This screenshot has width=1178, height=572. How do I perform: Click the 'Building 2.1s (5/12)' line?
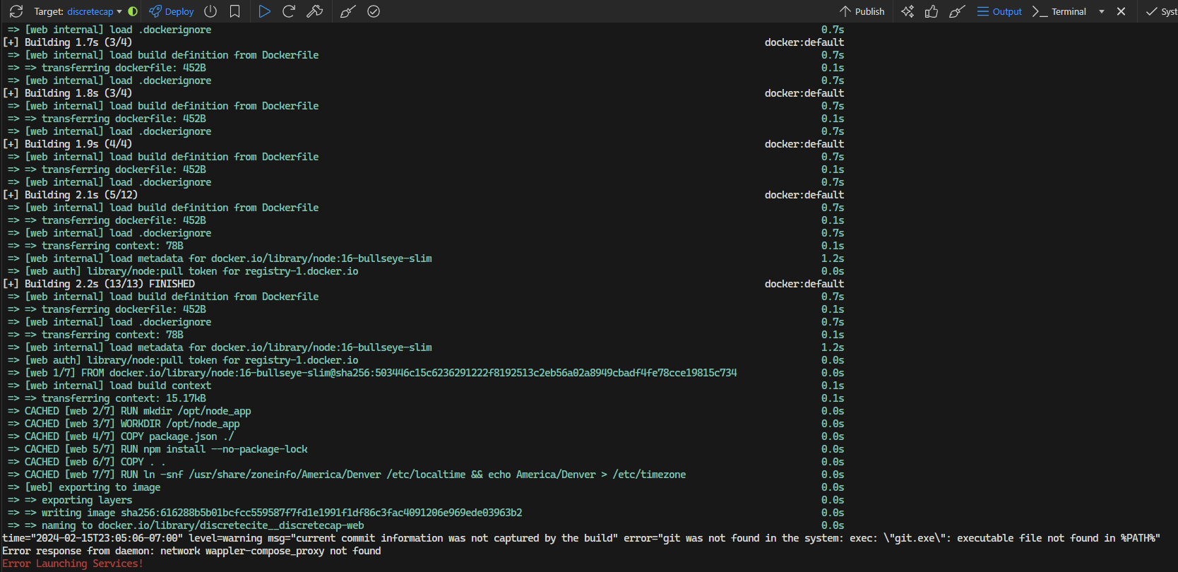[70, 195]
